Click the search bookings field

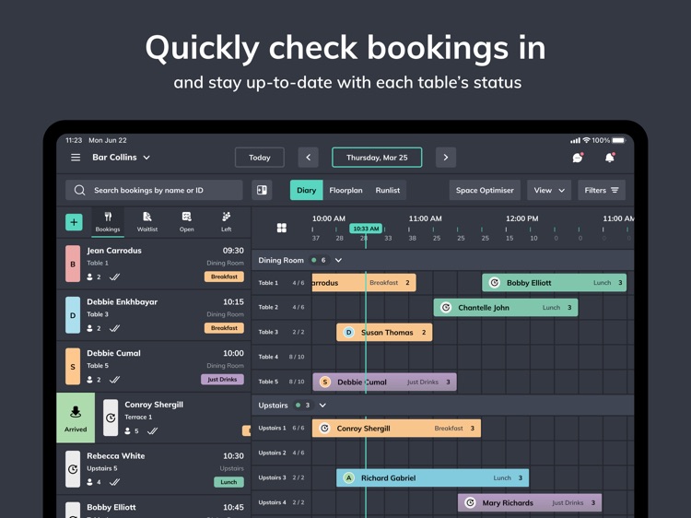(154, 190)
